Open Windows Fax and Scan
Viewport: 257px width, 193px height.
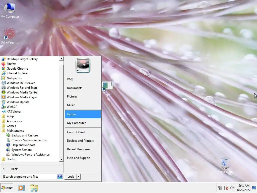point(22,87)
